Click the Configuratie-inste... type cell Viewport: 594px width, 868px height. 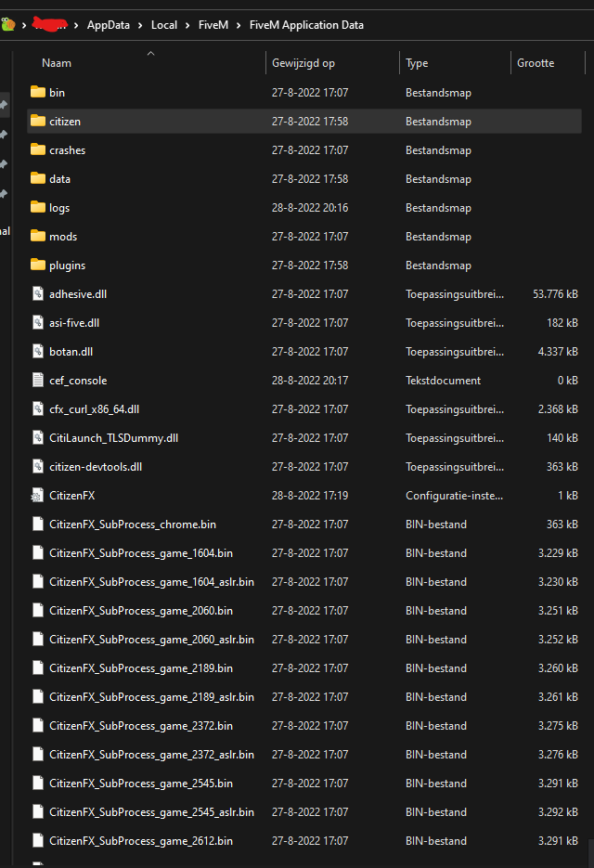[454, 496]
